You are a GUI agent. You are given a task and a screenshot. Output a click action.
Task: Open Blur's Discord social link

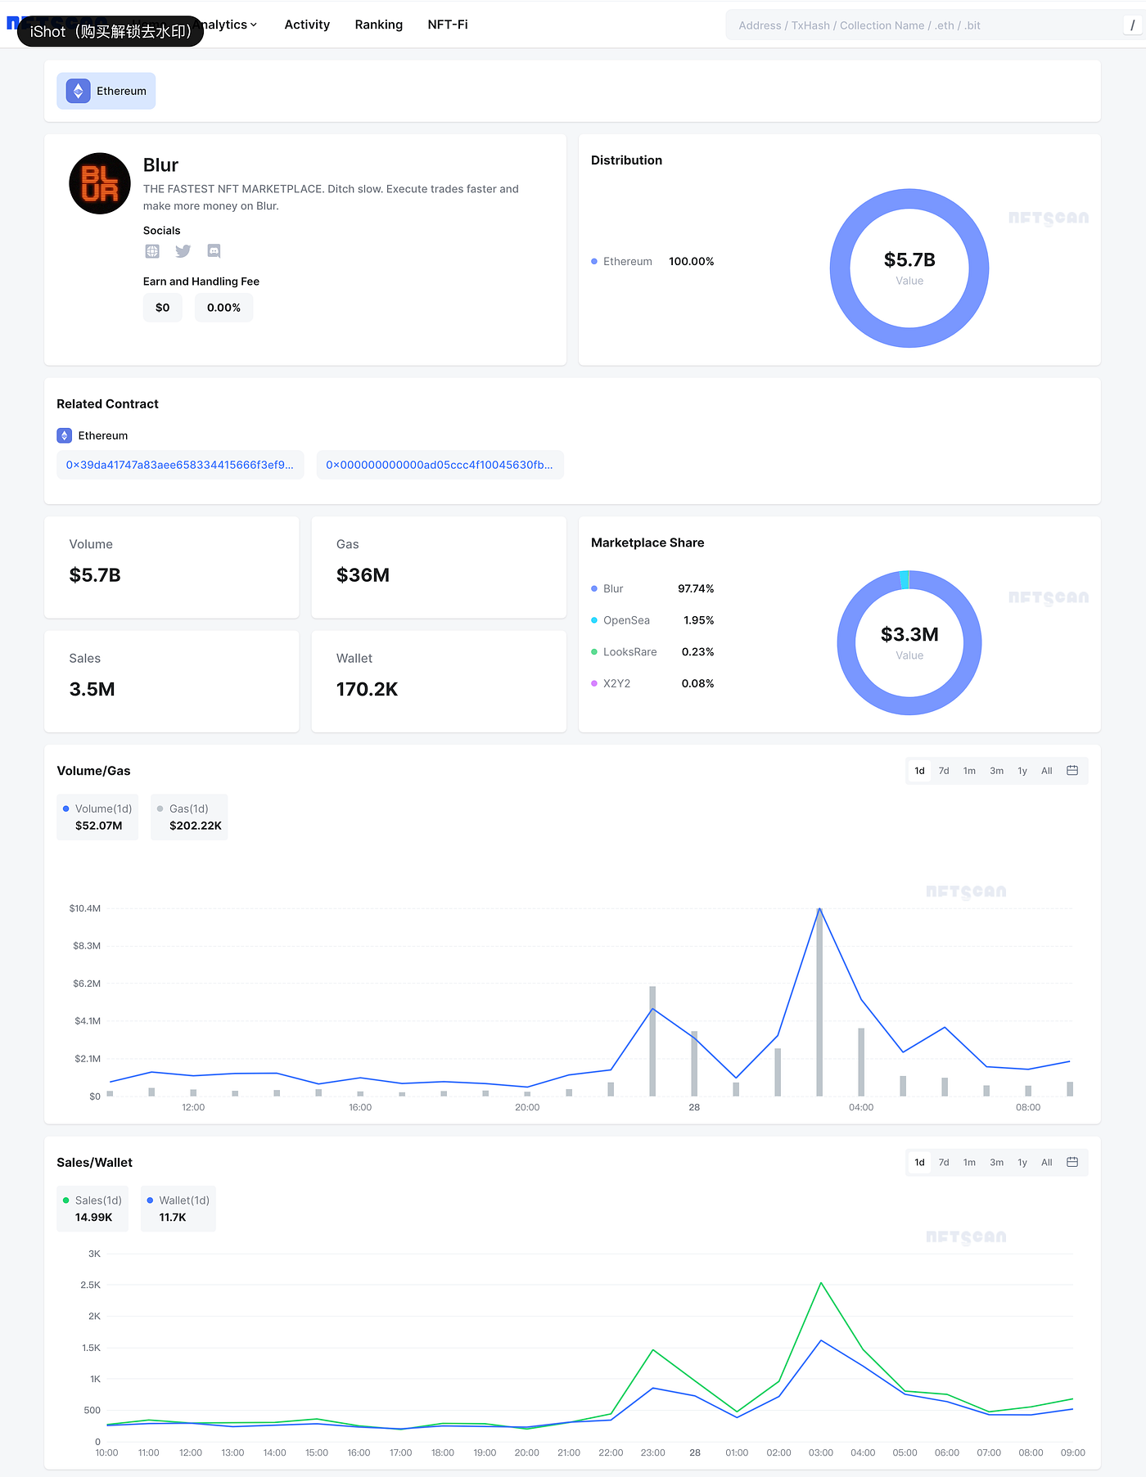[214, 251]
